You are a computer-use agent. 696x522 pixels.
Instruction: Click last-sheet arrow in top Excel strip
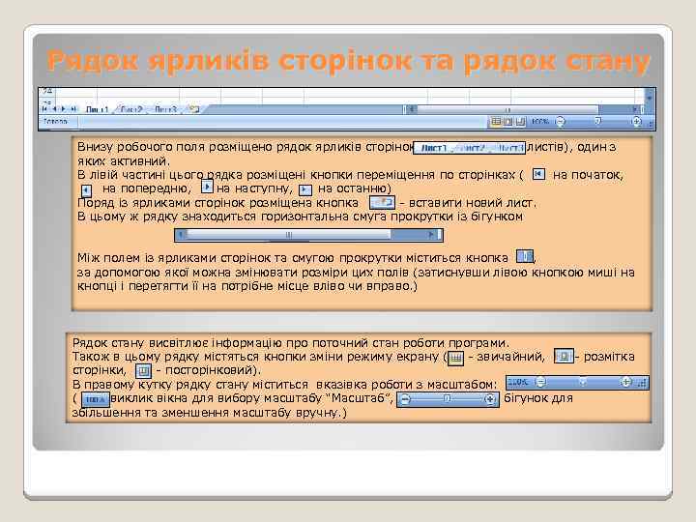73,108
